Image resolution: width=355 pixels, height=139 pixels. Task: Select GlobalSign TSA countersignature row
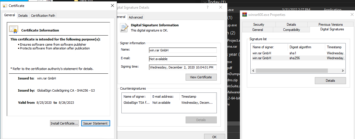(169, 103)
